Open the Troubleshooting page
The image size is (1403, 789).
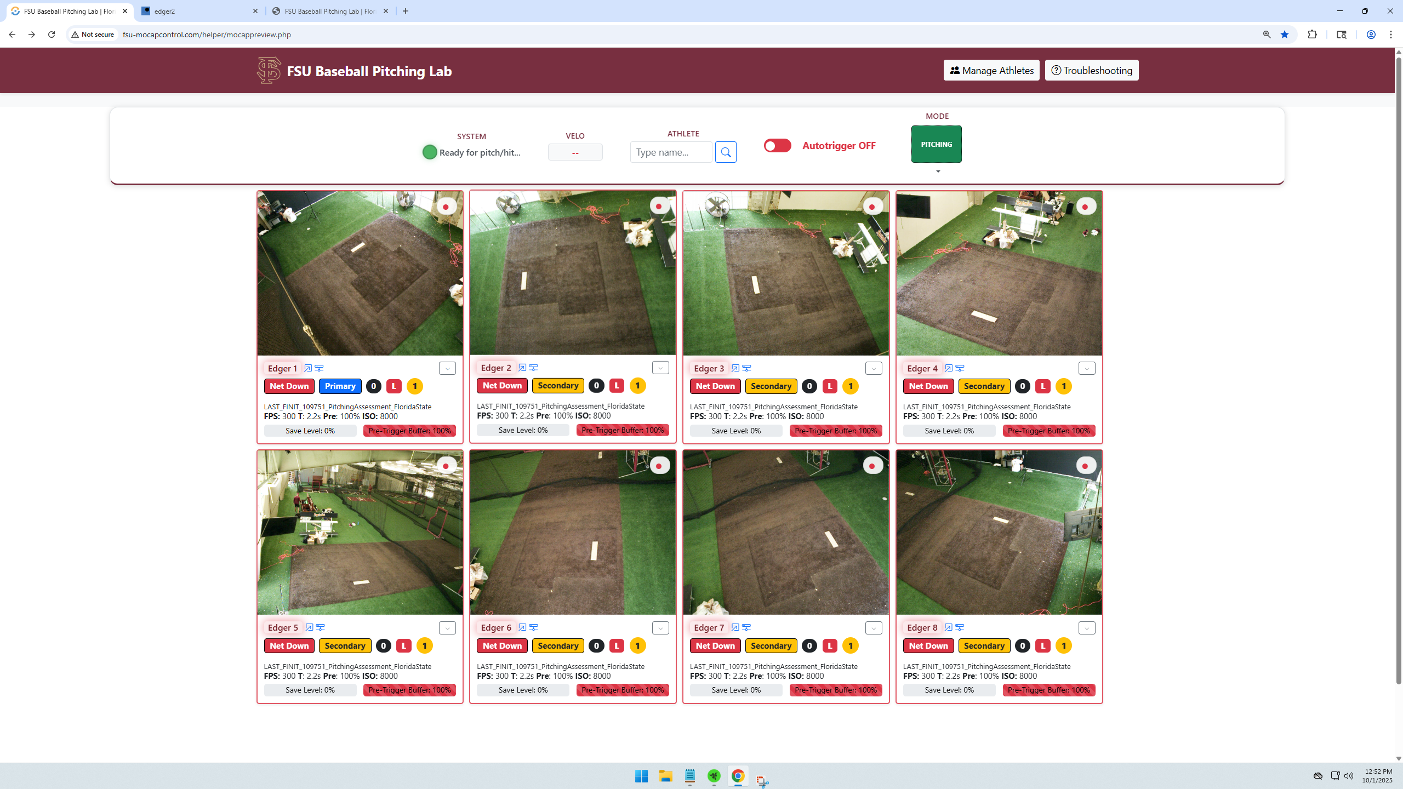click(1091, 70)
